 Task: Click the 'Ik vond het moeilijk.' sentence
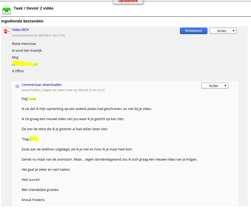pos(27,51)
